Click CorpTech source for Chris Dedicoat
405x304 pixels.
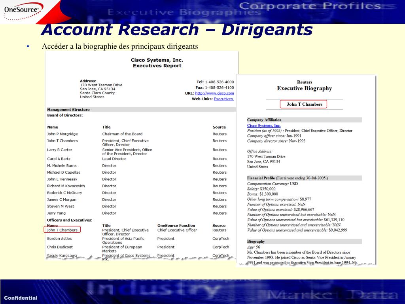click(221, 247)
